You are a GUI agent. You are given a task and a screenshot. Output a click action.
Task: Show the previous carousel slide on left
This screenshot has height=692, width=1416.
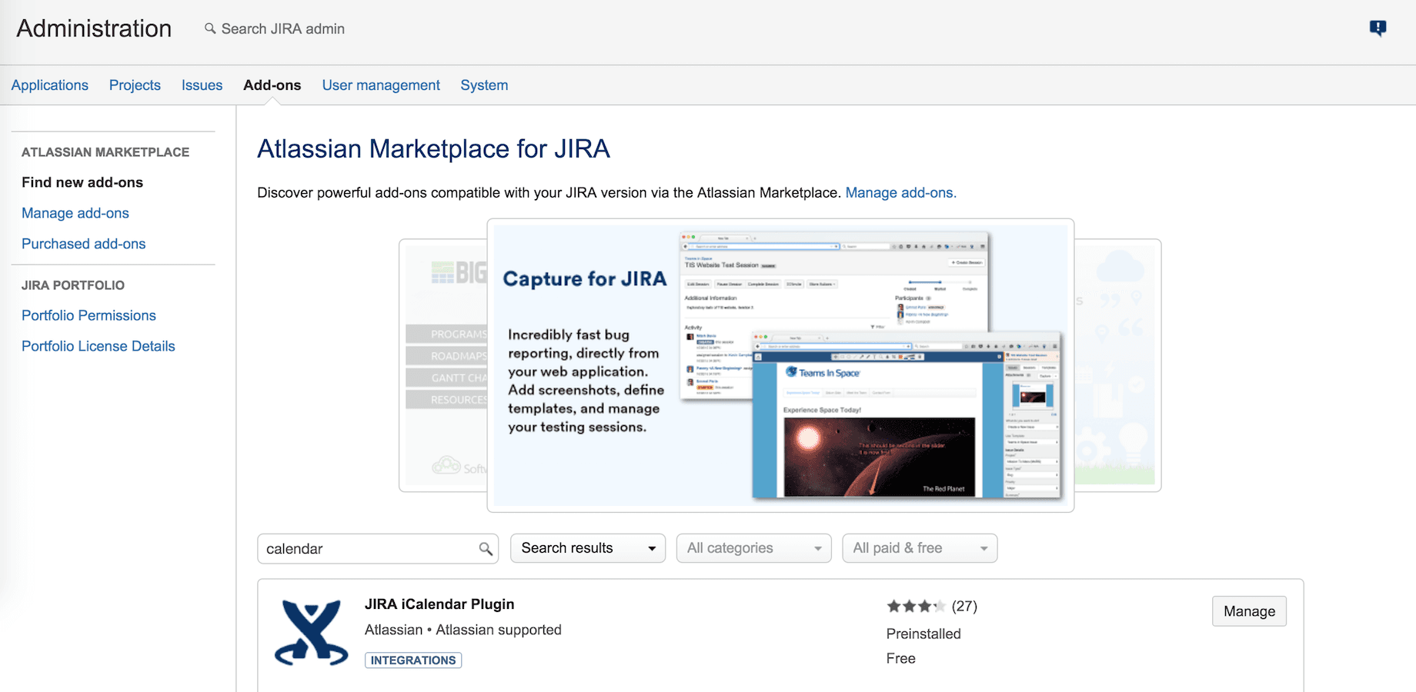click(442, 365)
